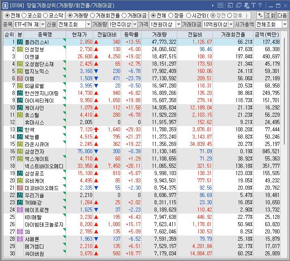Screen dimensions: 290x261
Task: Click the 신 badge for 폴라리스AI
Action: pyautogui.click(x=20, y=42)
